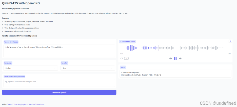Open the OpenVINO Notebooks link

tap(36, 104)
